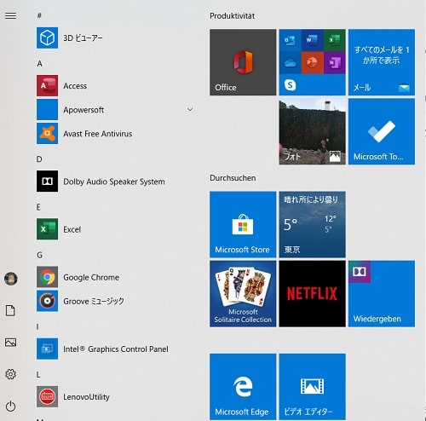
Task: Expand the Apowersoft folder chevron
Action: [190, 109]
